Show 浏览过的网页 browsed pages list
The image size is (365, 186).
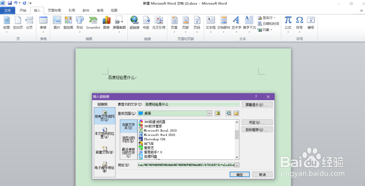[x=128, y=139]
